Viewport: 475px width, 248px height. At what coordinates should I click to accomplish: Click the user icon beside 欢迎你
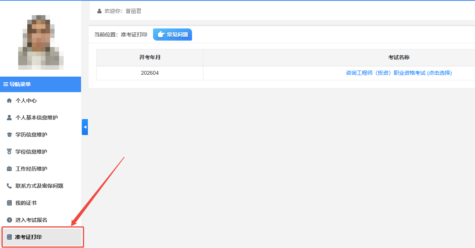pyautogui.click(x=99, y=11)
